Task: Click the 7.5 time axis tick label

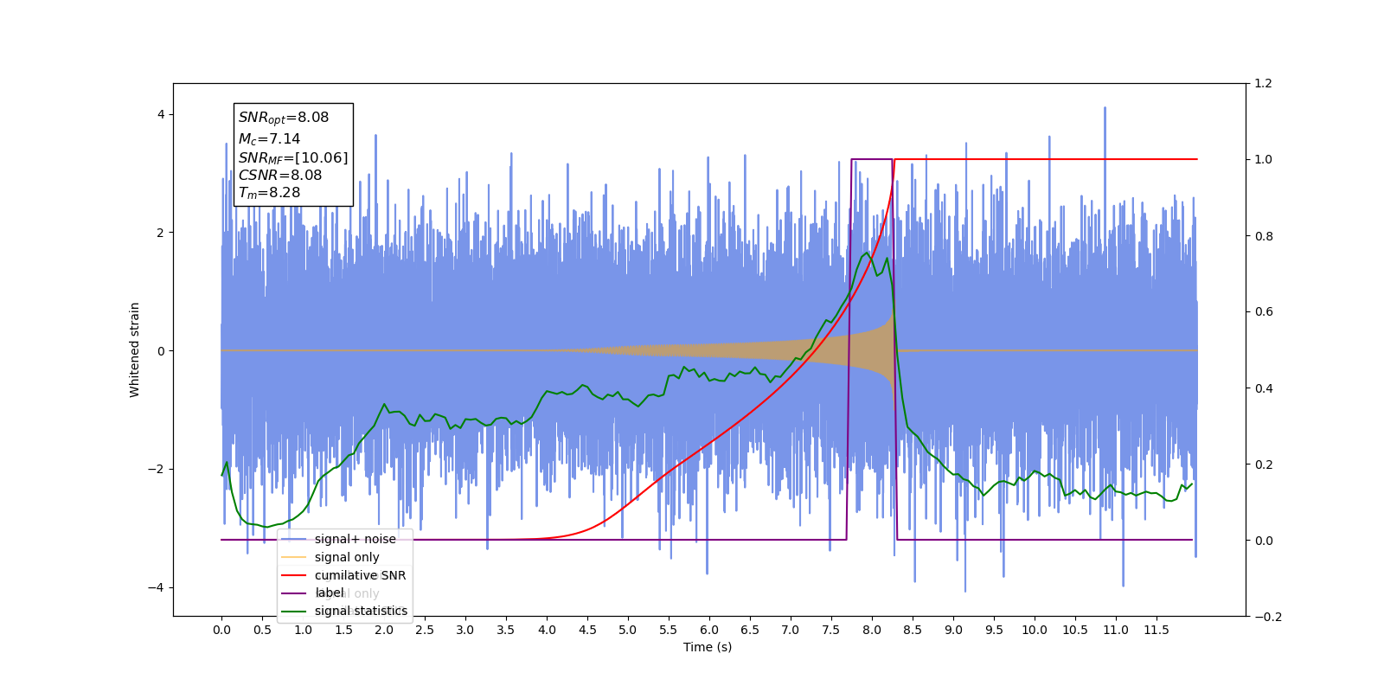Action: coord(831,630)
